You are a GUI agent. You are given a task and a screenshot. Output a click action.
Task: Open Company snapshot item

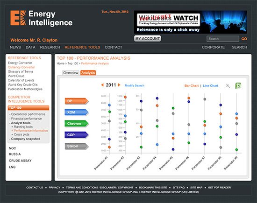tap(25, 139)
